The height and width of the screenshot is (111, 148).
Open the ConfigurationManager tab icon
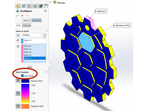[29, 6]
